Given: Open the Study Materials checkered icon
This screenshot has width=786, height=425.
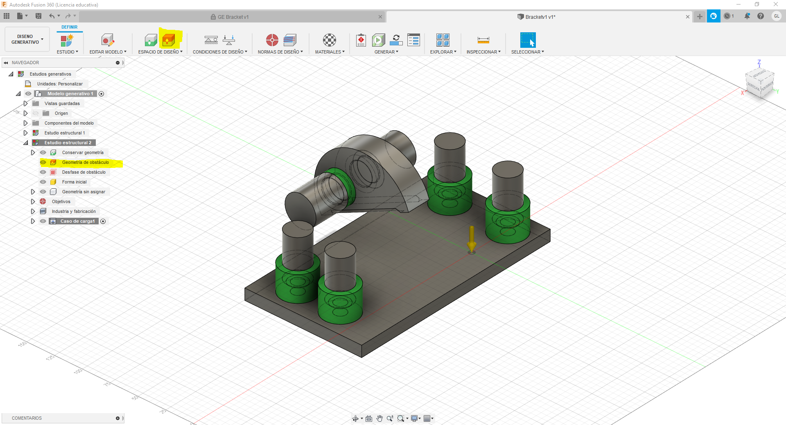Looking at the screenshot, I should (x=330, y=40).
